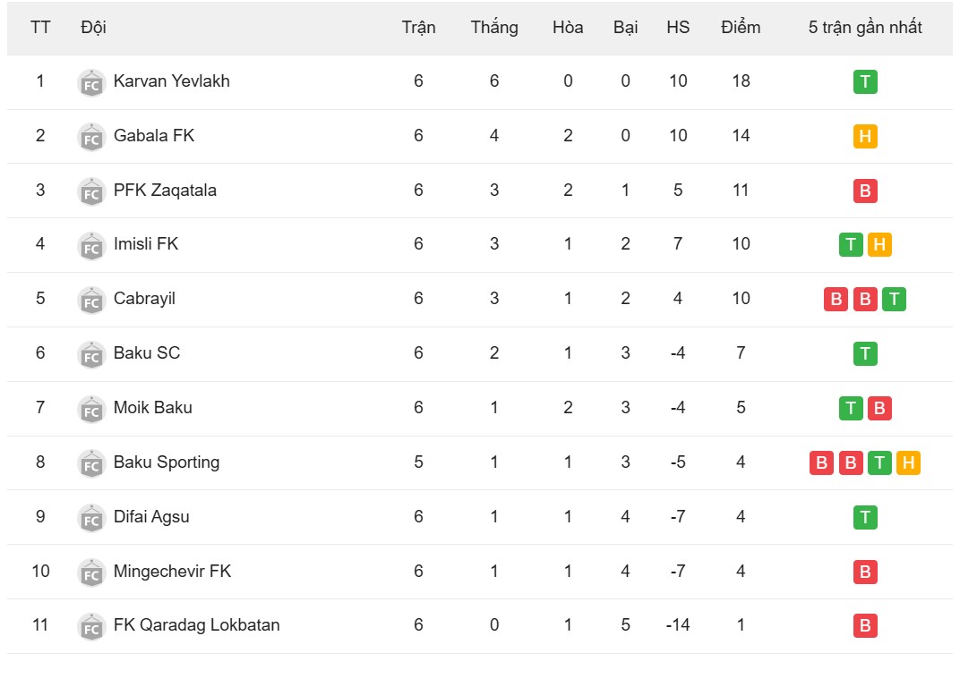
Task: Click the Difai Agsu team logo icon
Action: 91,518
